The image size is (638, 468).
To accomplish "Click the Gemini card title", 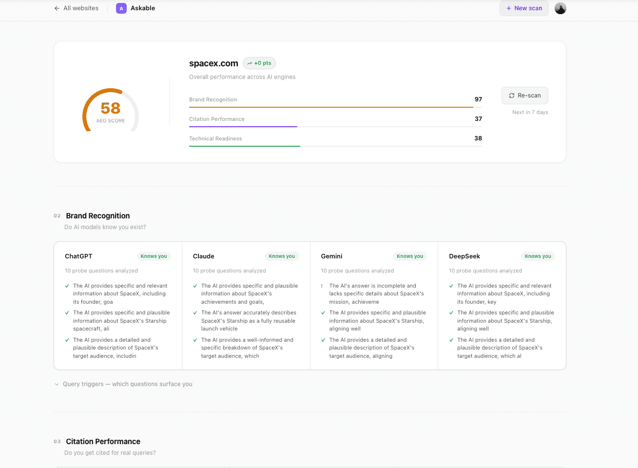I will click(332, 256).
